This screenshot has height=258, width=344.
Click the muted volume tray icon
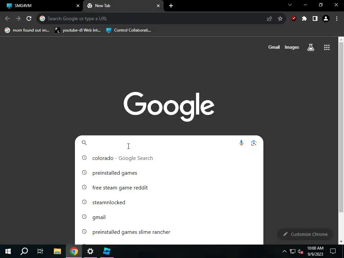[x=301, y=251]
